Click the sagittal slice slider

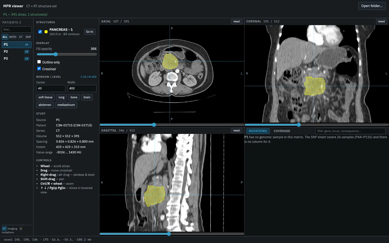(172, 234)
